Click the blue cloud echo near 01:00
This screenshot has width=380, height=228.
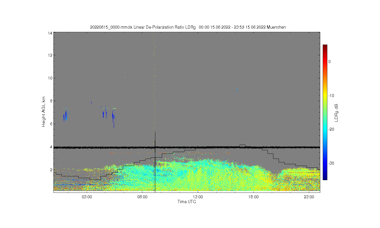(66, 116)
